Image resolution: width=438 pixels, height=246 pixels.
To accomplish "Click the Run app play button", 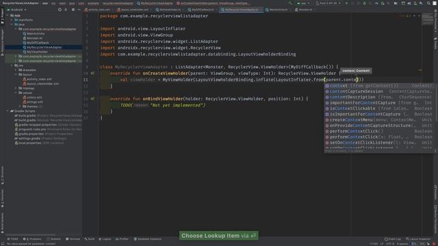I will (x=347, y=3).
